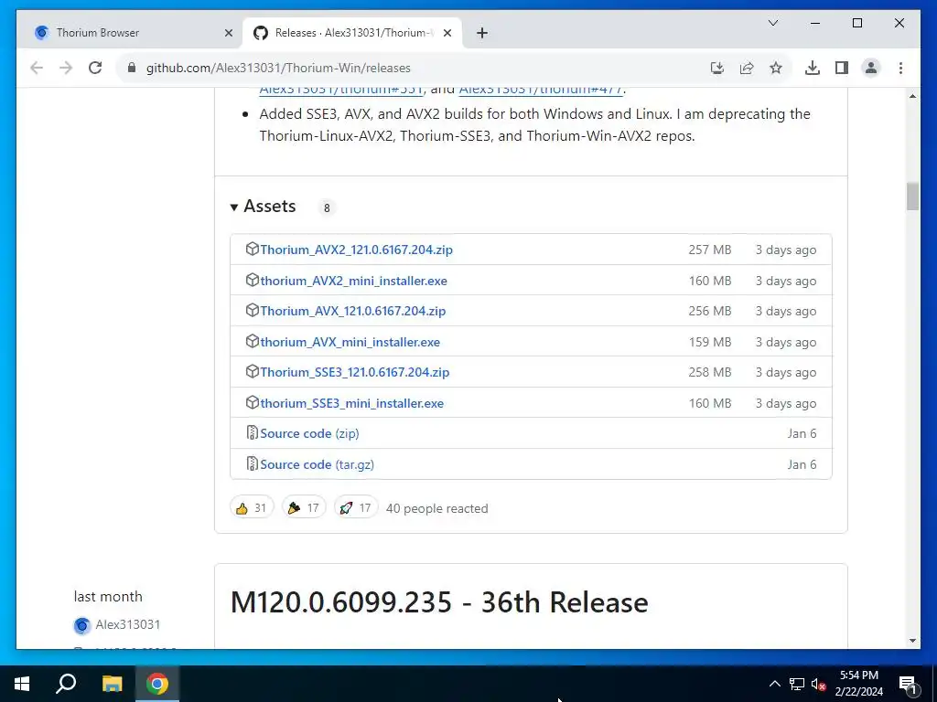This screenshot has height=702, width=937.
Task: Go forward to the next page
Action: (x=66, y=68)
